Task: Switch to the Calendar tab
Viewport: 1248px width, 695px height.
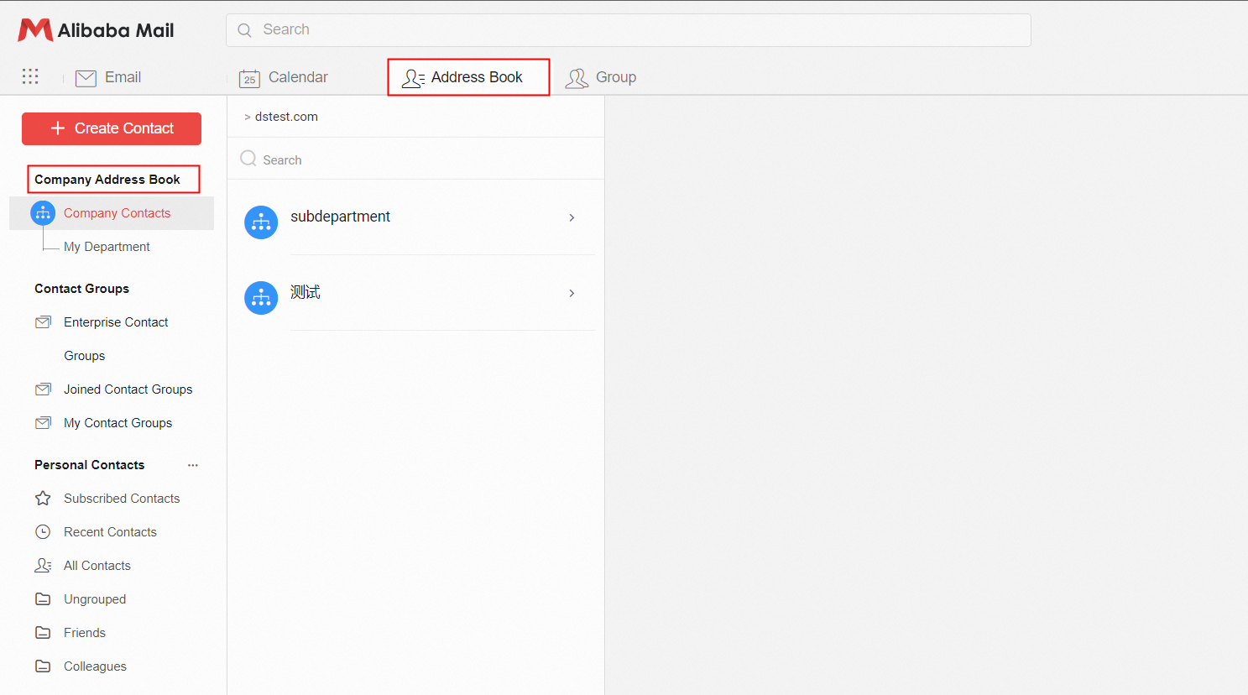Action: [x=284, y=78]
